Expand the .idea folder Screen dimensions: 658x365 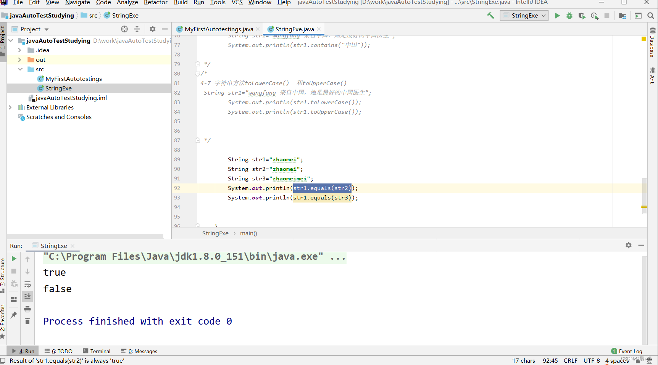[x=19, y=50]
